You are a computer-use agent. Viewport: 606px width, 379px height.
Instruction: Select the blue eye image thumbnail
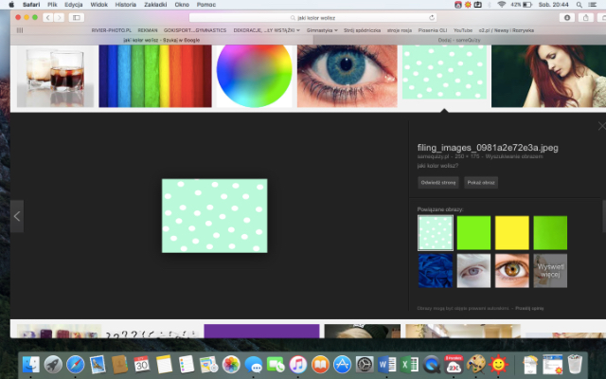pos(346,76)
